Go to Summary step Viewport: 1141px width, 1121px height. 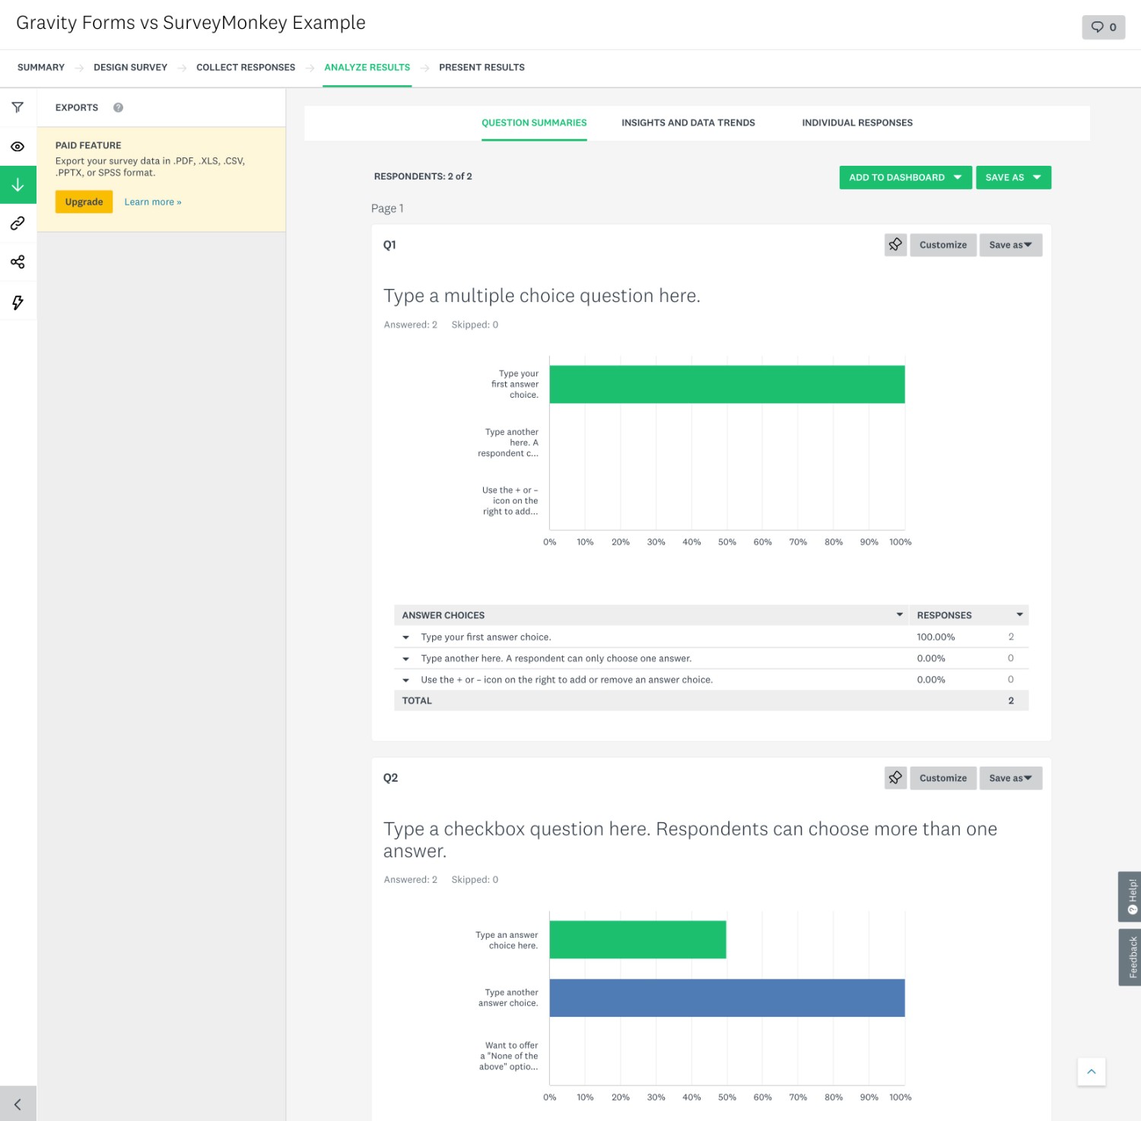click(x=41, y=68)
